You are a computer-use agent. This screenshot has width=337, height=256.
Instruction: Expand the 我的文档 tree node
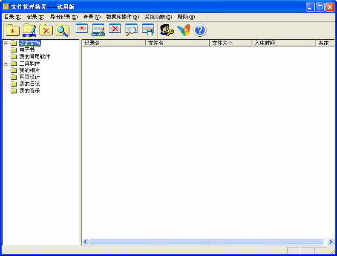pos(6,43)
